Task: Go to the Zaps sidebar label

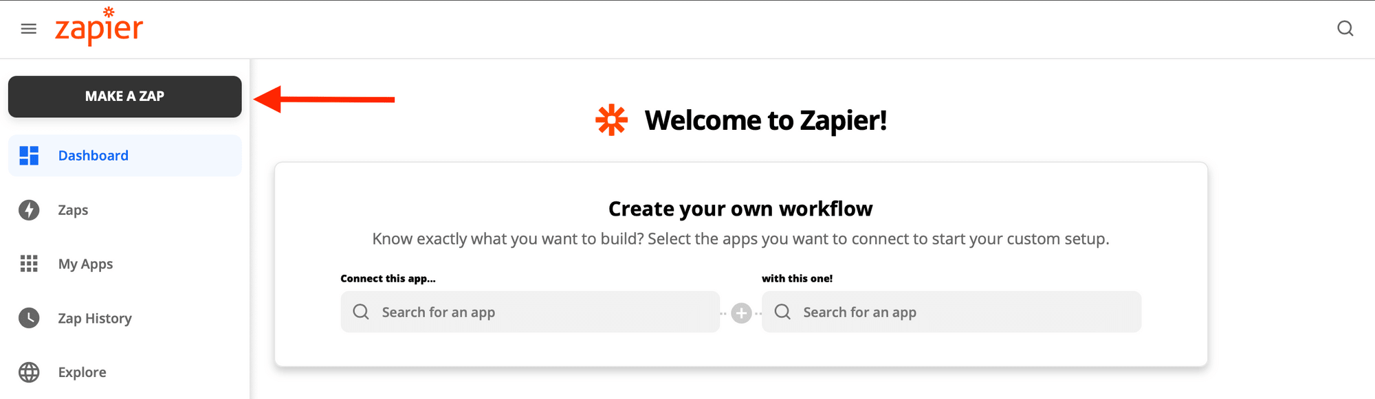Action: tap(73, 210)
